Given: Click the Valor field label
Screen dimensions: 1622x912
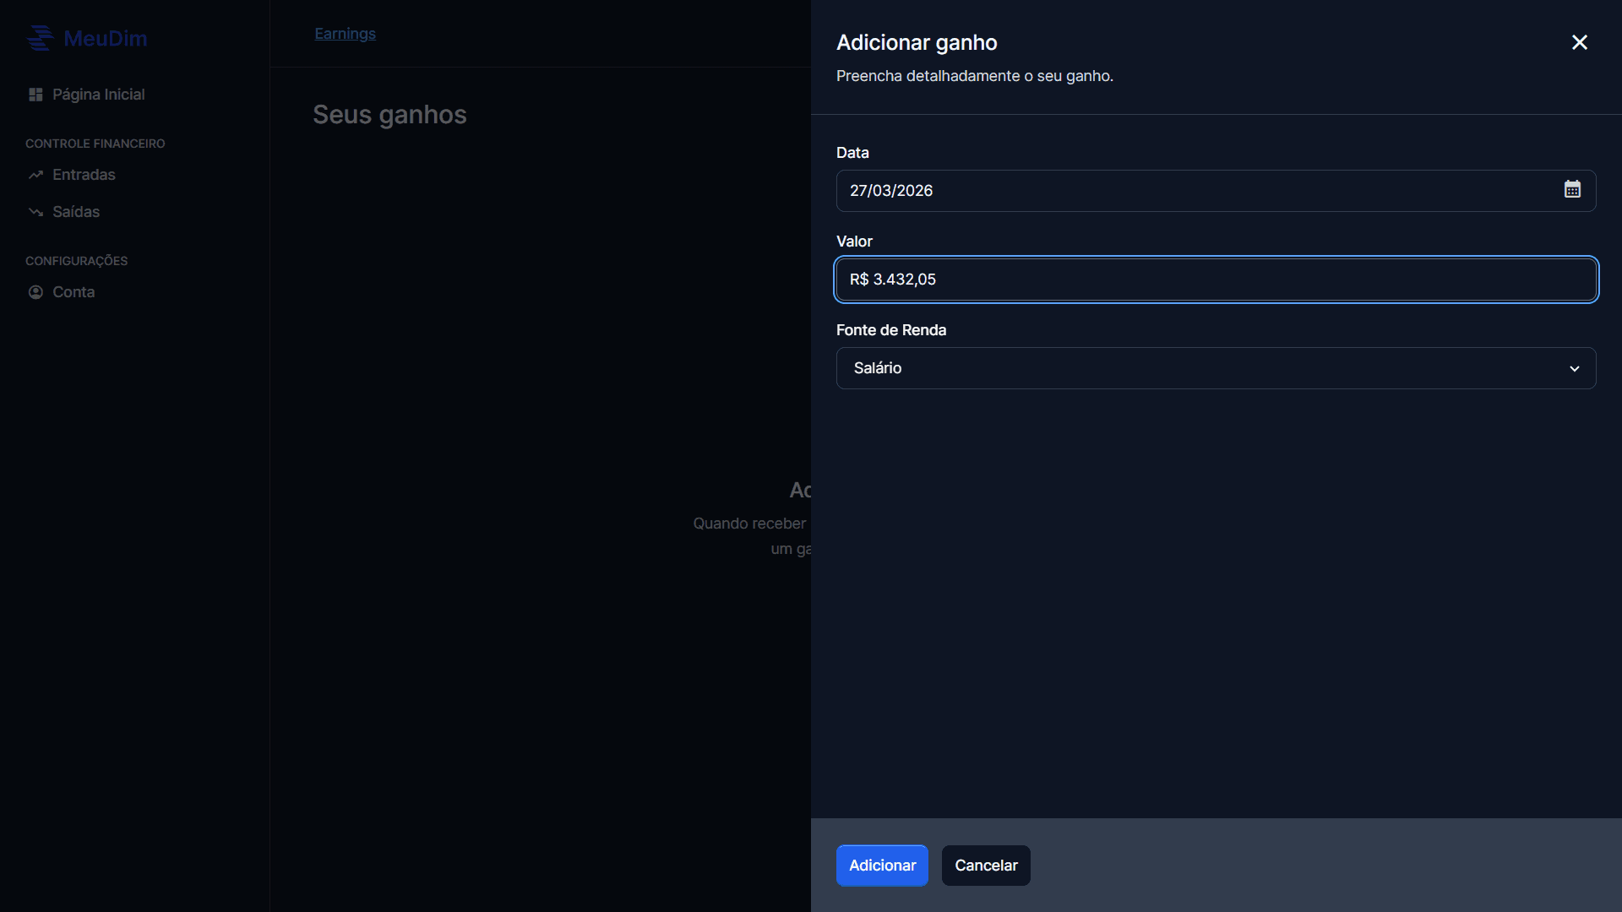Looking at the screenshot, I should tap(854, 242).
